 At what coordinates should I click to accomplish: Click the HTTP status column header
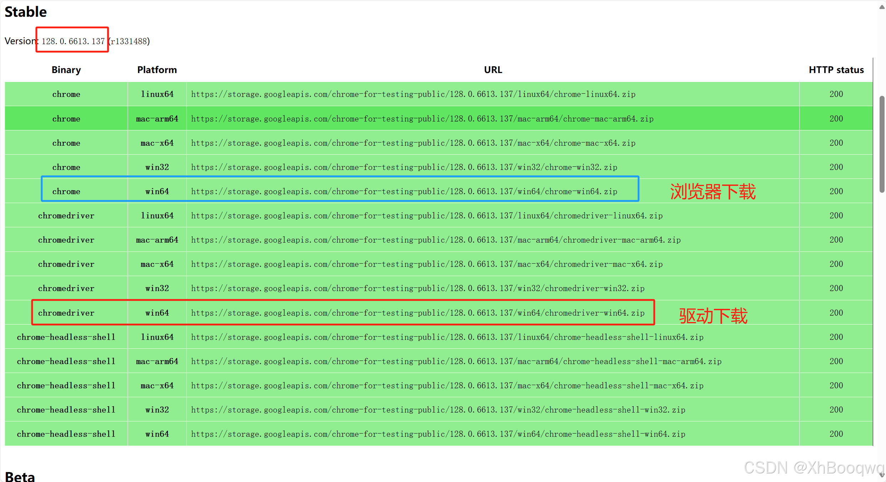(x=836, y=70)
